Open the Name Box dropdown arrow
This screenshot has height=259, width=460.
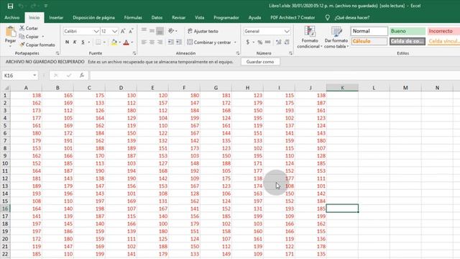[x=34, y=76]
